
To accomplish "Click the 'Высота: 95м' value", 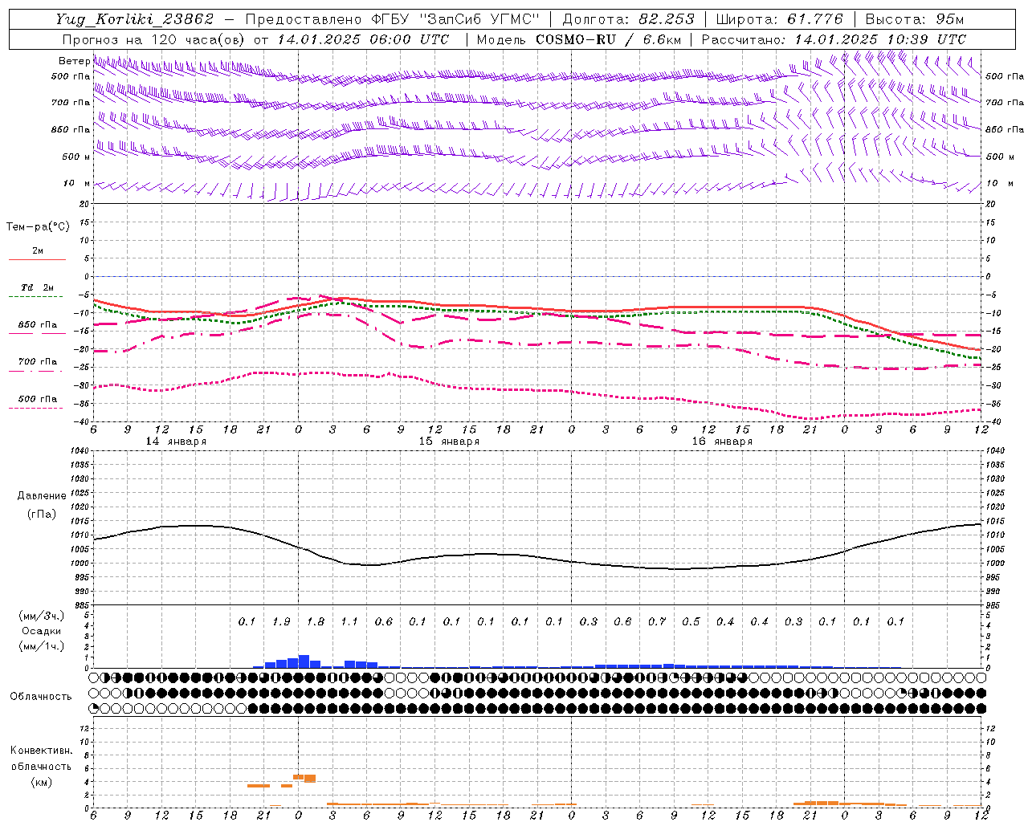I will (x=915, y=19).
